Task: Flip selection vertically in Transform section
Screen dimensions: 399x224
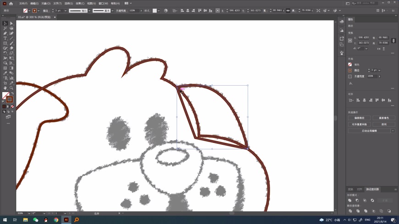Action: click(x=384, y=48)
